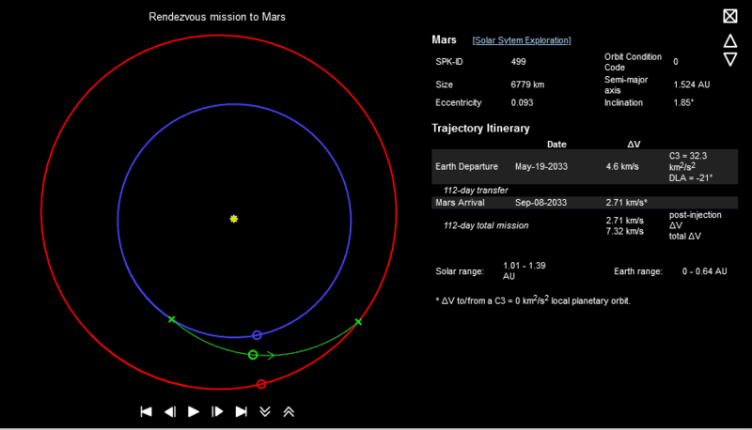Click the May-19-2033 departure date

tap(541, 166)
